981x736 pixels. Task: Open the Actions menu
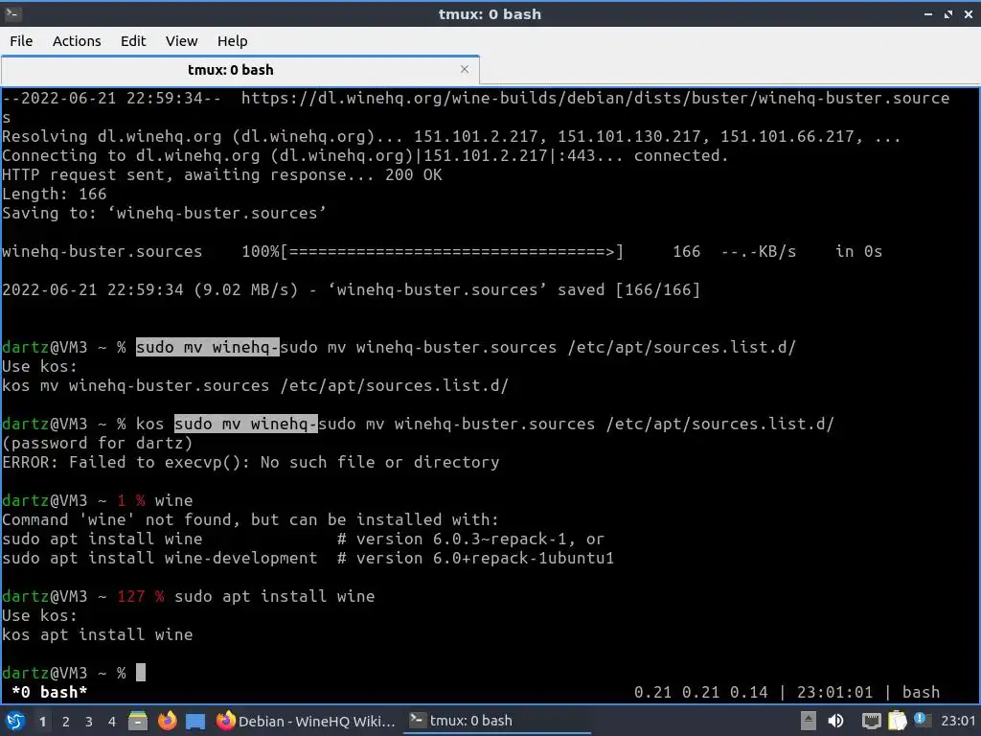(77, 40)
